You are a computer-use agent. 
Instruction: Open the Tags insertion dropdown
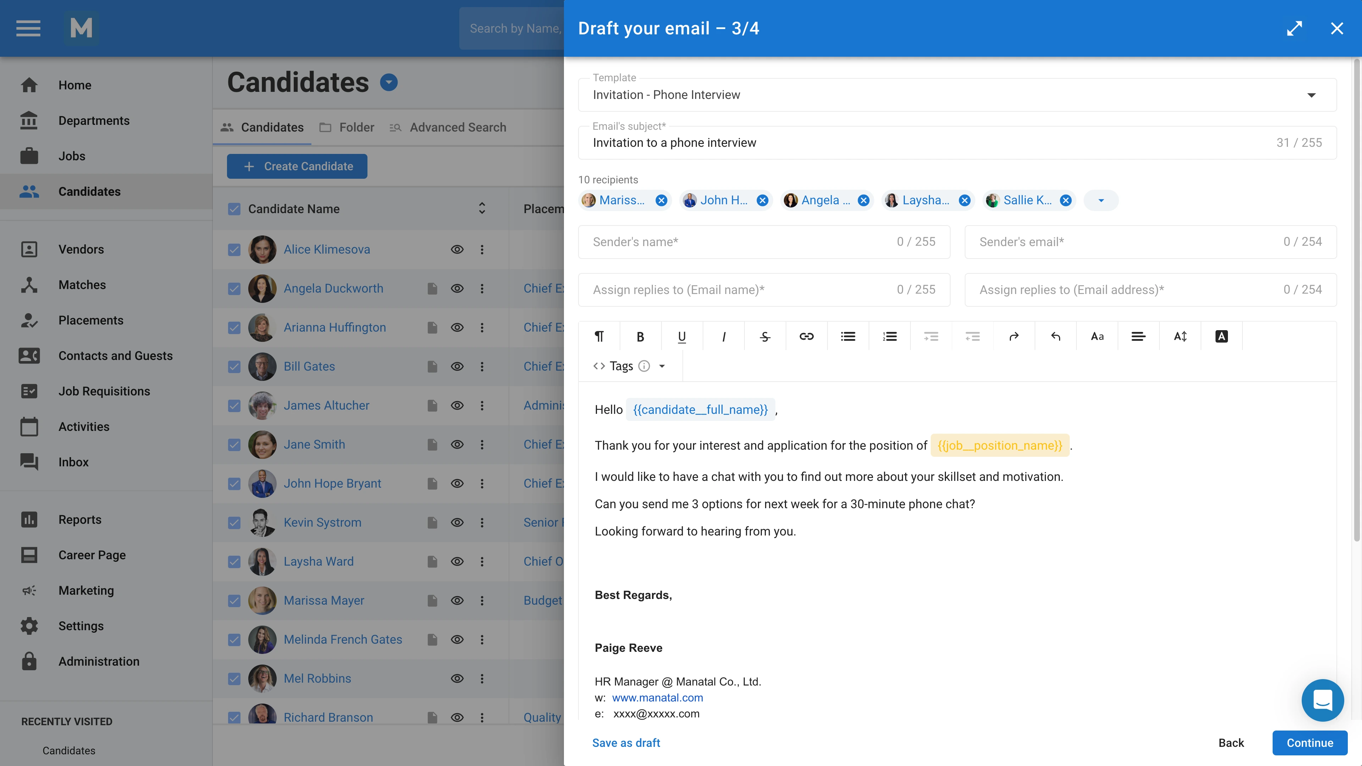661,366
